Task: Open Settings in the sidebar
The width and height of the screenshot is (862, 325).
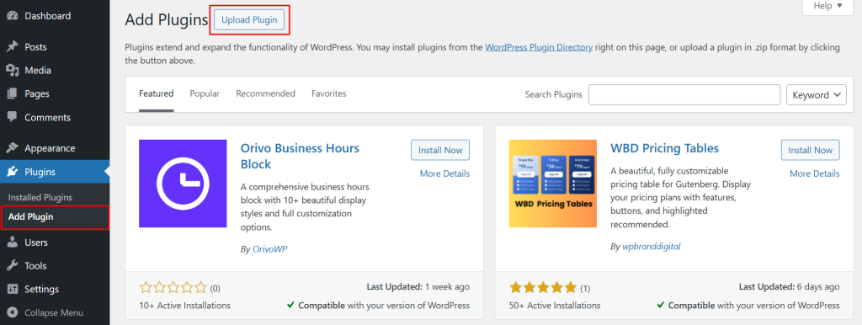Action: pos(55,290)
